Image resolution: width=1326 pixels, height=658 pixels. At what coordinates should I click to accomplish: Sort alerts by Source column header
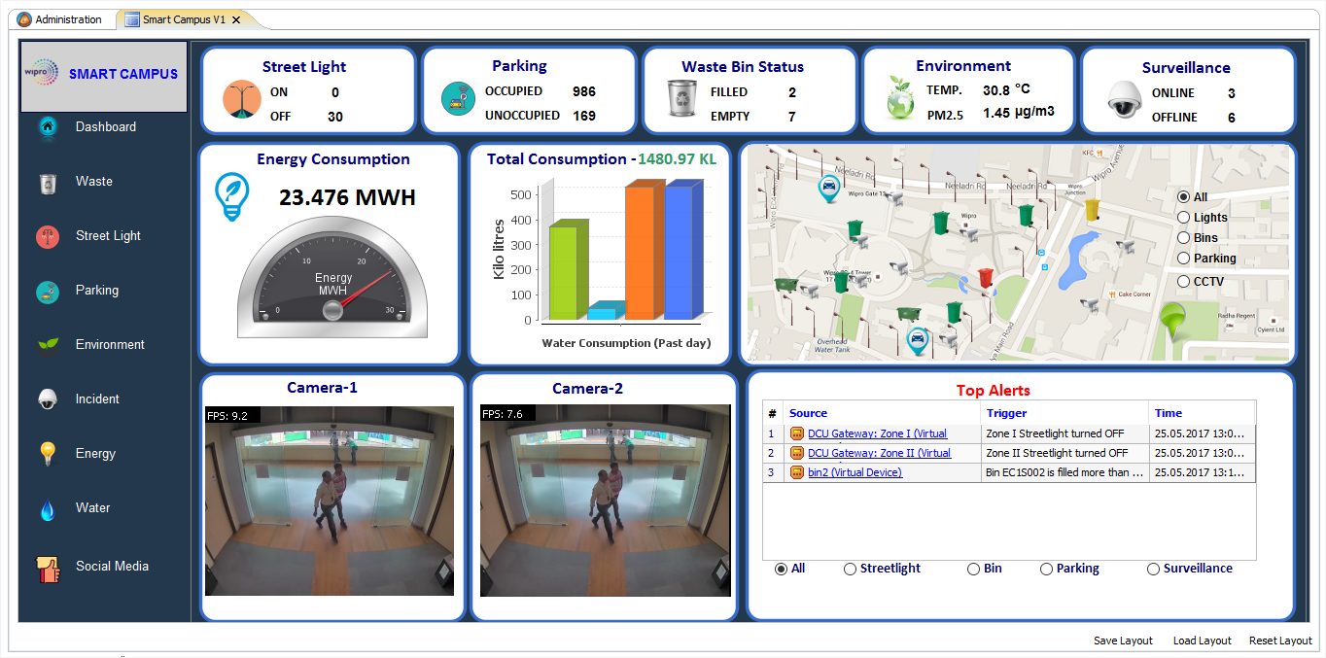point(808,414)
